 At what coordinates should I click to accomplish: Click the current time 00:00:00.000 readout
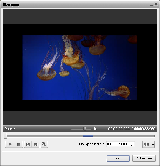(x=119, y=129)
